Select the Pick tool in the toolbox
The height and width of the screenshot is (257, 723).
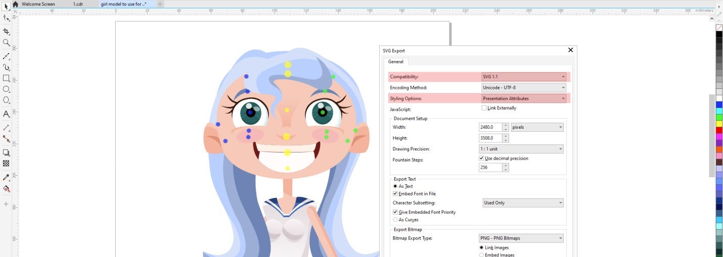(x=6, y=6)
